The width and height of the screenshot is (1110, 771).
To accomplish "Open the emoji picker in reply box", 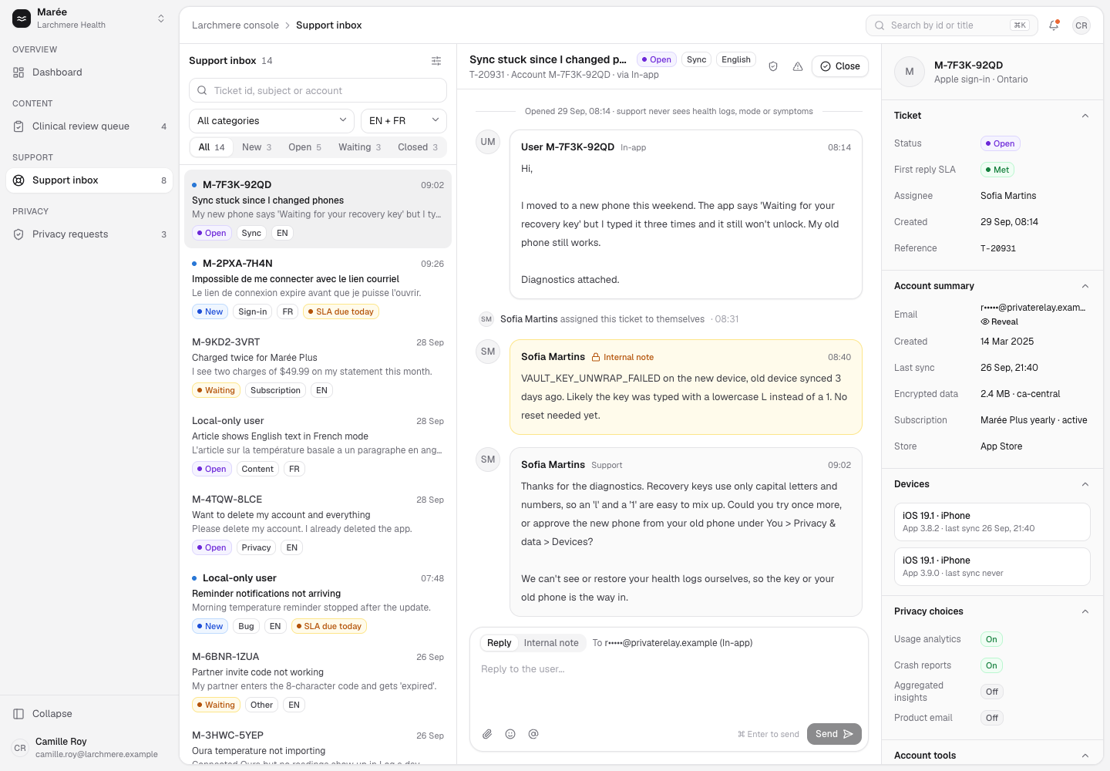I will coord(510,734).
